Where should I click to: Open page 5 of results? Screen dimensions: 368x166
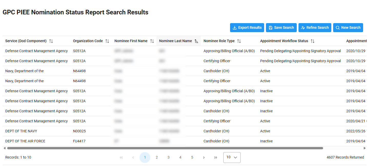coord(192,157)
